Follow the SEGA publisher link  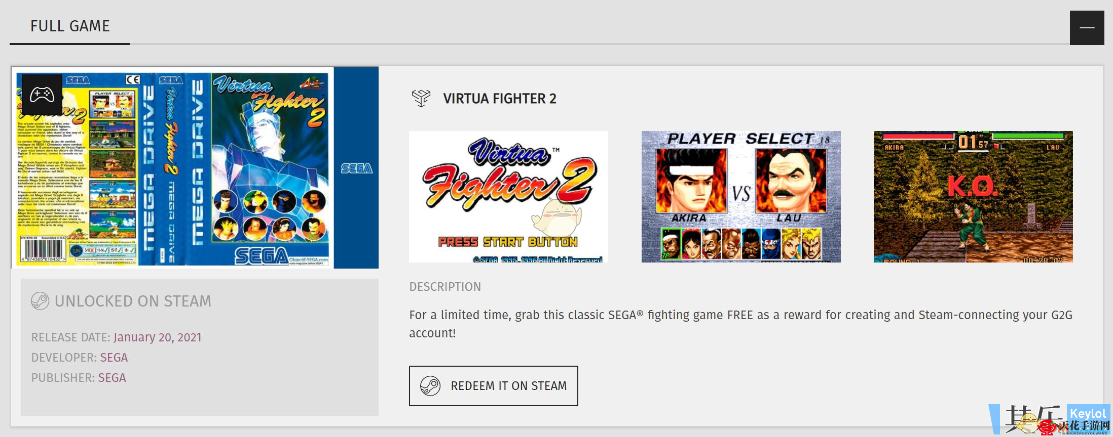click(112, 378)
